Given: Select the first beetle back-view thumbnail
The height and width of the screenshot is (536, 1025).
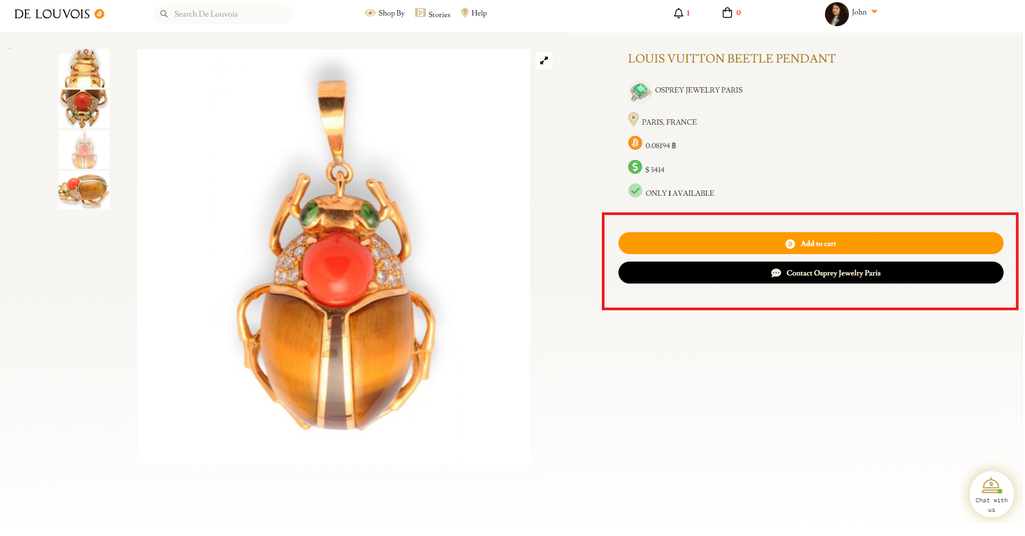Looking at the screenshot, I should click(x=84, y=68).
